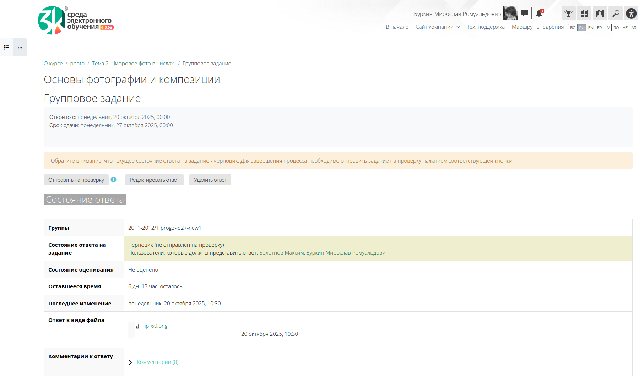Open the messages chat icon

pos(524,13)
